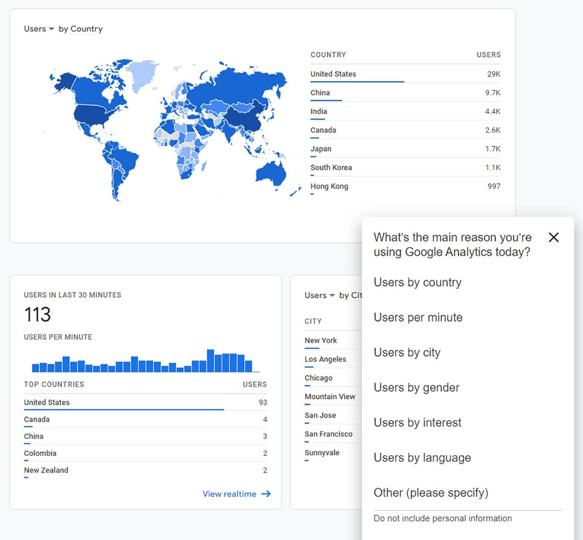This screenshot has width=583, height=540.
Task: Click the Mountain View city row
Action: coord(330,396)
